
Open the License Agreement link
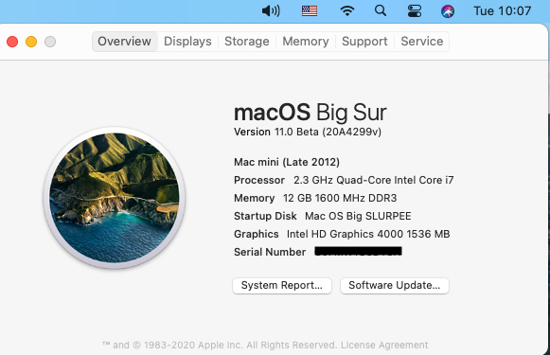384,346
